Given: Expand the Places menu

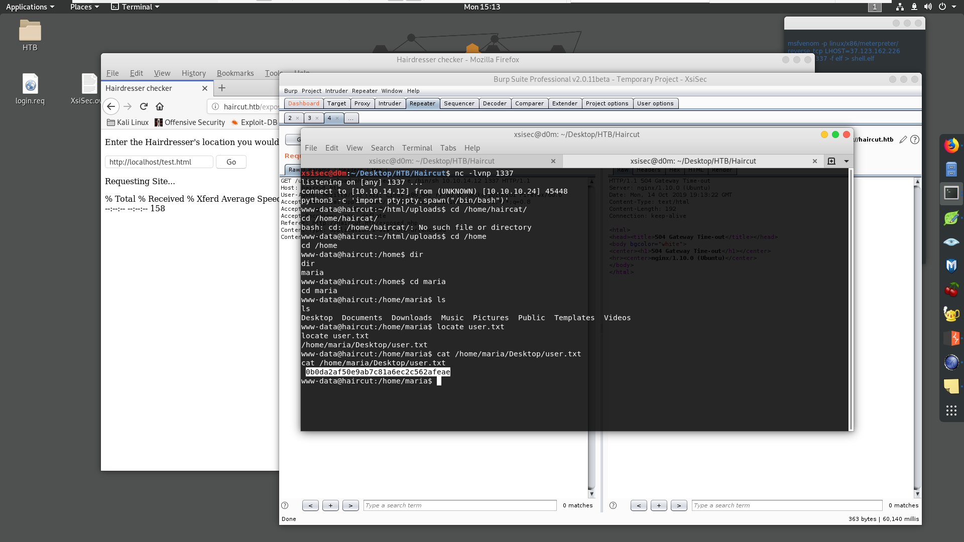Looking at the screenshot, I should pos(84,7).
